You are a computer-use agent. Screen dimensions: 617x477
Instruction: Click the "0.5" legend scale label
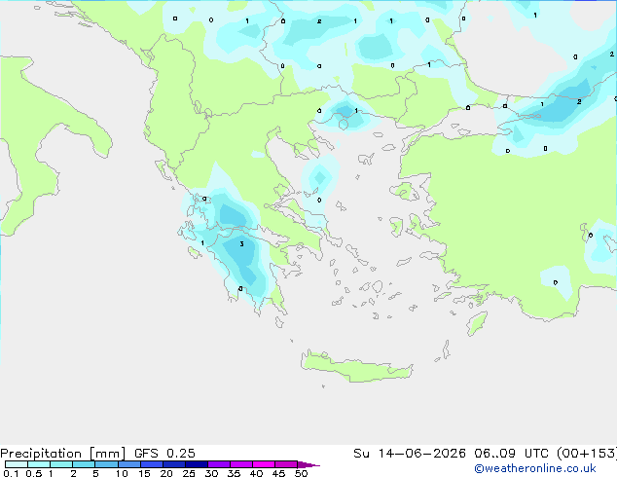point(34,473)
